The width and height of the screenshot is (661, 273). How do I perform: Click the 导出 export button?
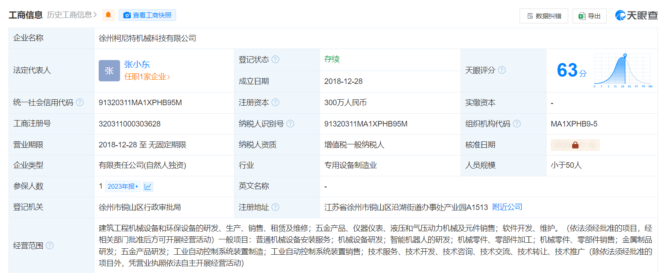(x=590, y=16)
